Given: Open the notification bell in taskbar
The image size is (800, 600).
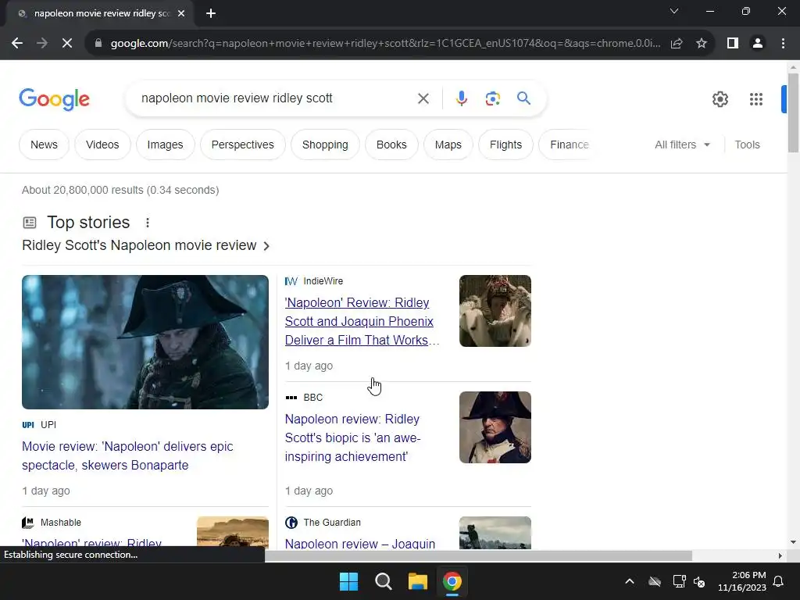Looking at the screenshot, I should pos(779,581).
